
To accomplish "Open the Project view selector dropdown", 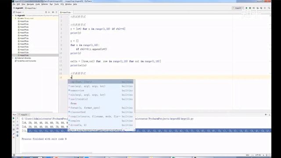I will pos(18,12).
